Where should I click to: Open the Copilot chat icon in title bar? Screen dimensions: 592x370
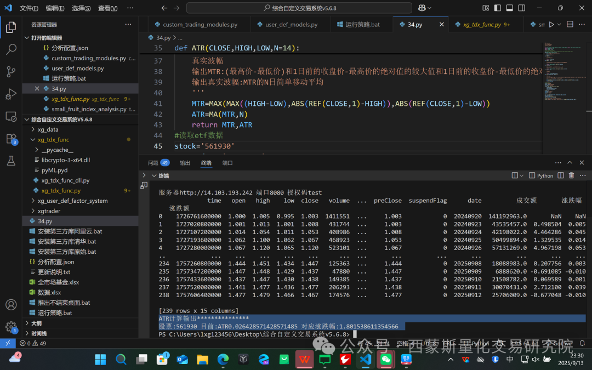click(422, 8)
